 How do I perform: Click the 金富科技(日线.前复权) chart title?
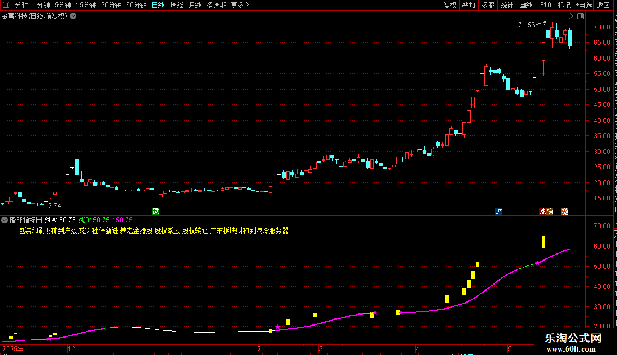(x=34, y=16)
